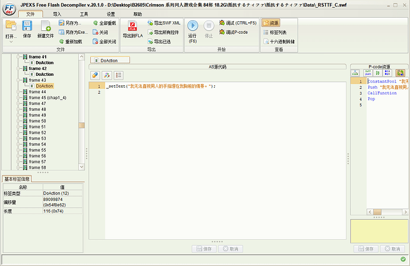
Task: Click Export selected (导出已选)
Action: 159,41
